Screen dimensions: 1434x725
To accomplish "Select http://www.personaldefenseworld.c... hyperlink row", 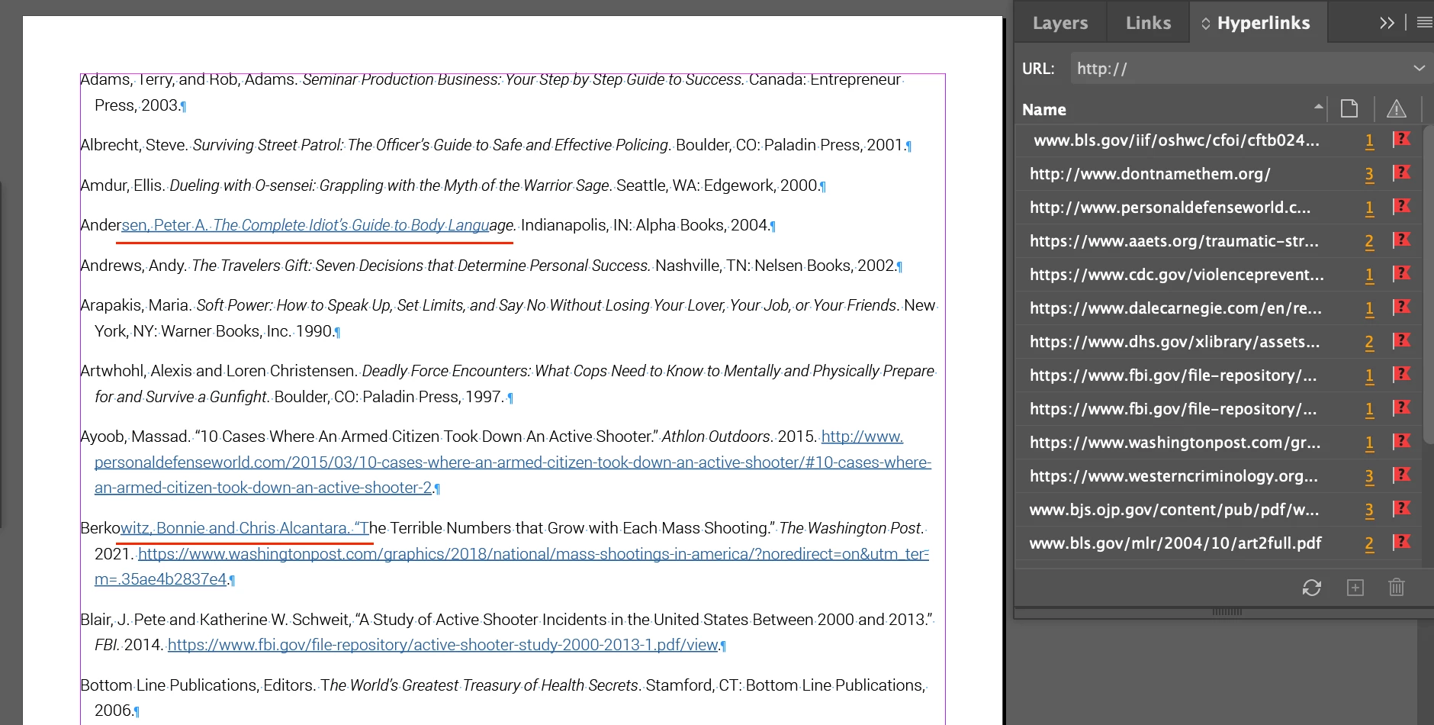I will coord(1218,208).
